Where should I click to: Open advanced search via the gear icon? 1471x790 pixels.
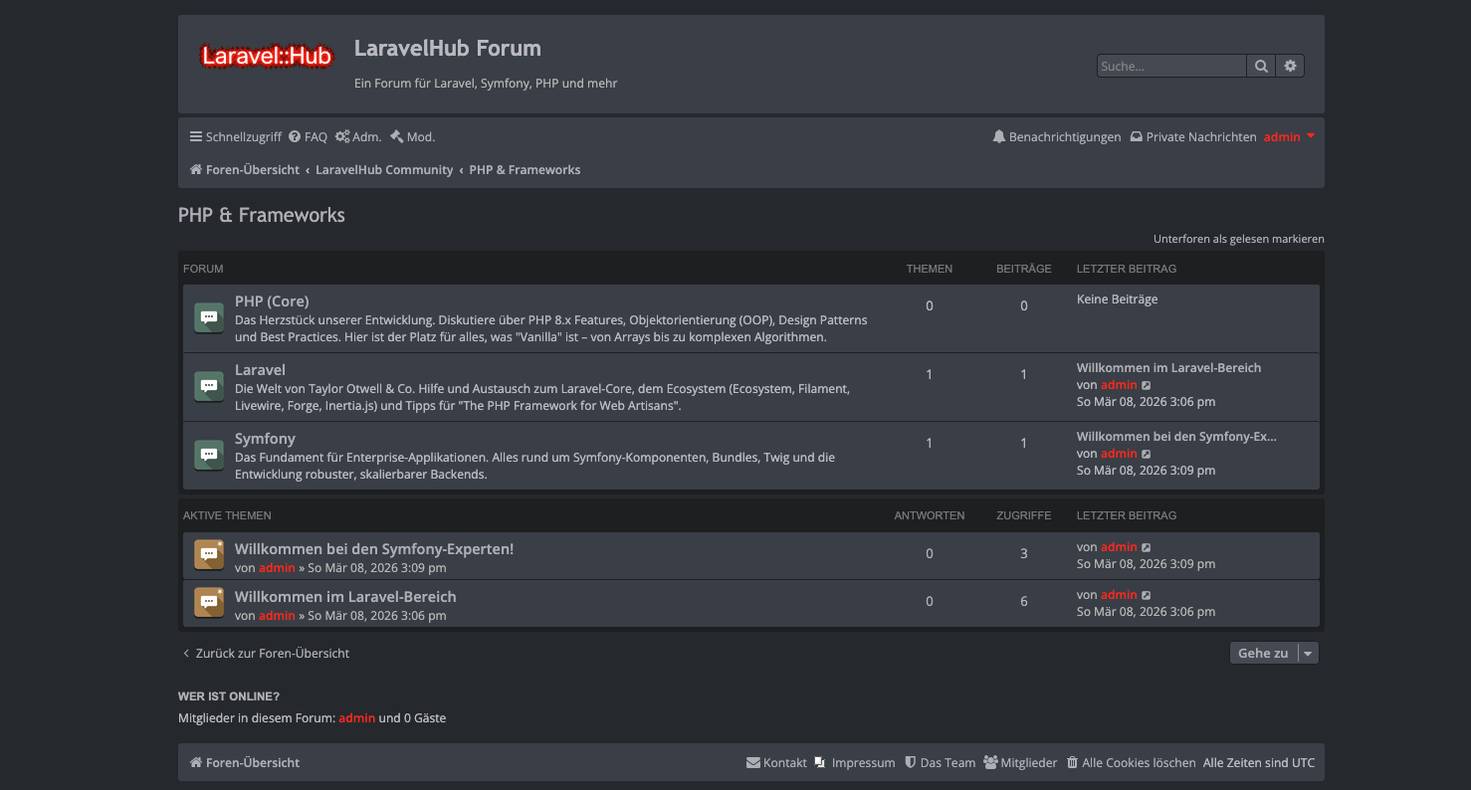(1290, 65)
